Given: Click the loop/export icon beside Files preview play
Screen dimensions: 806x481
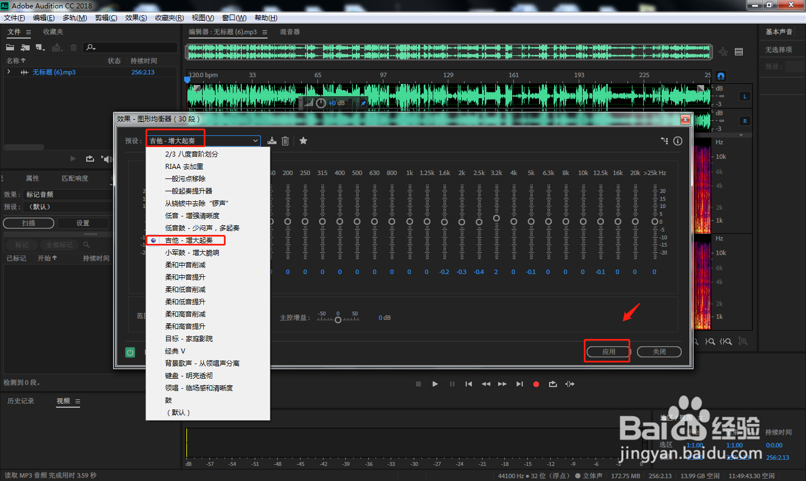Looking at the screenshot, I should (90, 159).
